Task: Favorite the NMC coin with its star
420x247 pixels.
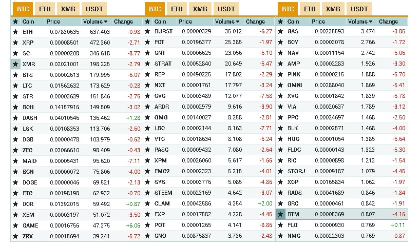Action: pos(280,236)
